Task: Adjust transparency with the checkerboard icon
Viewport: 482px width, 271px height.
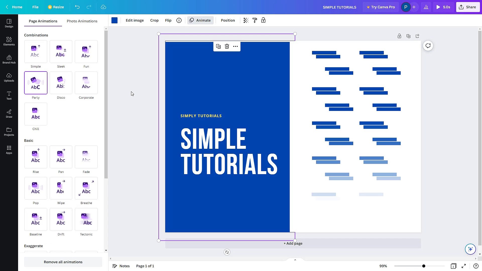Action: coord(246,20)
